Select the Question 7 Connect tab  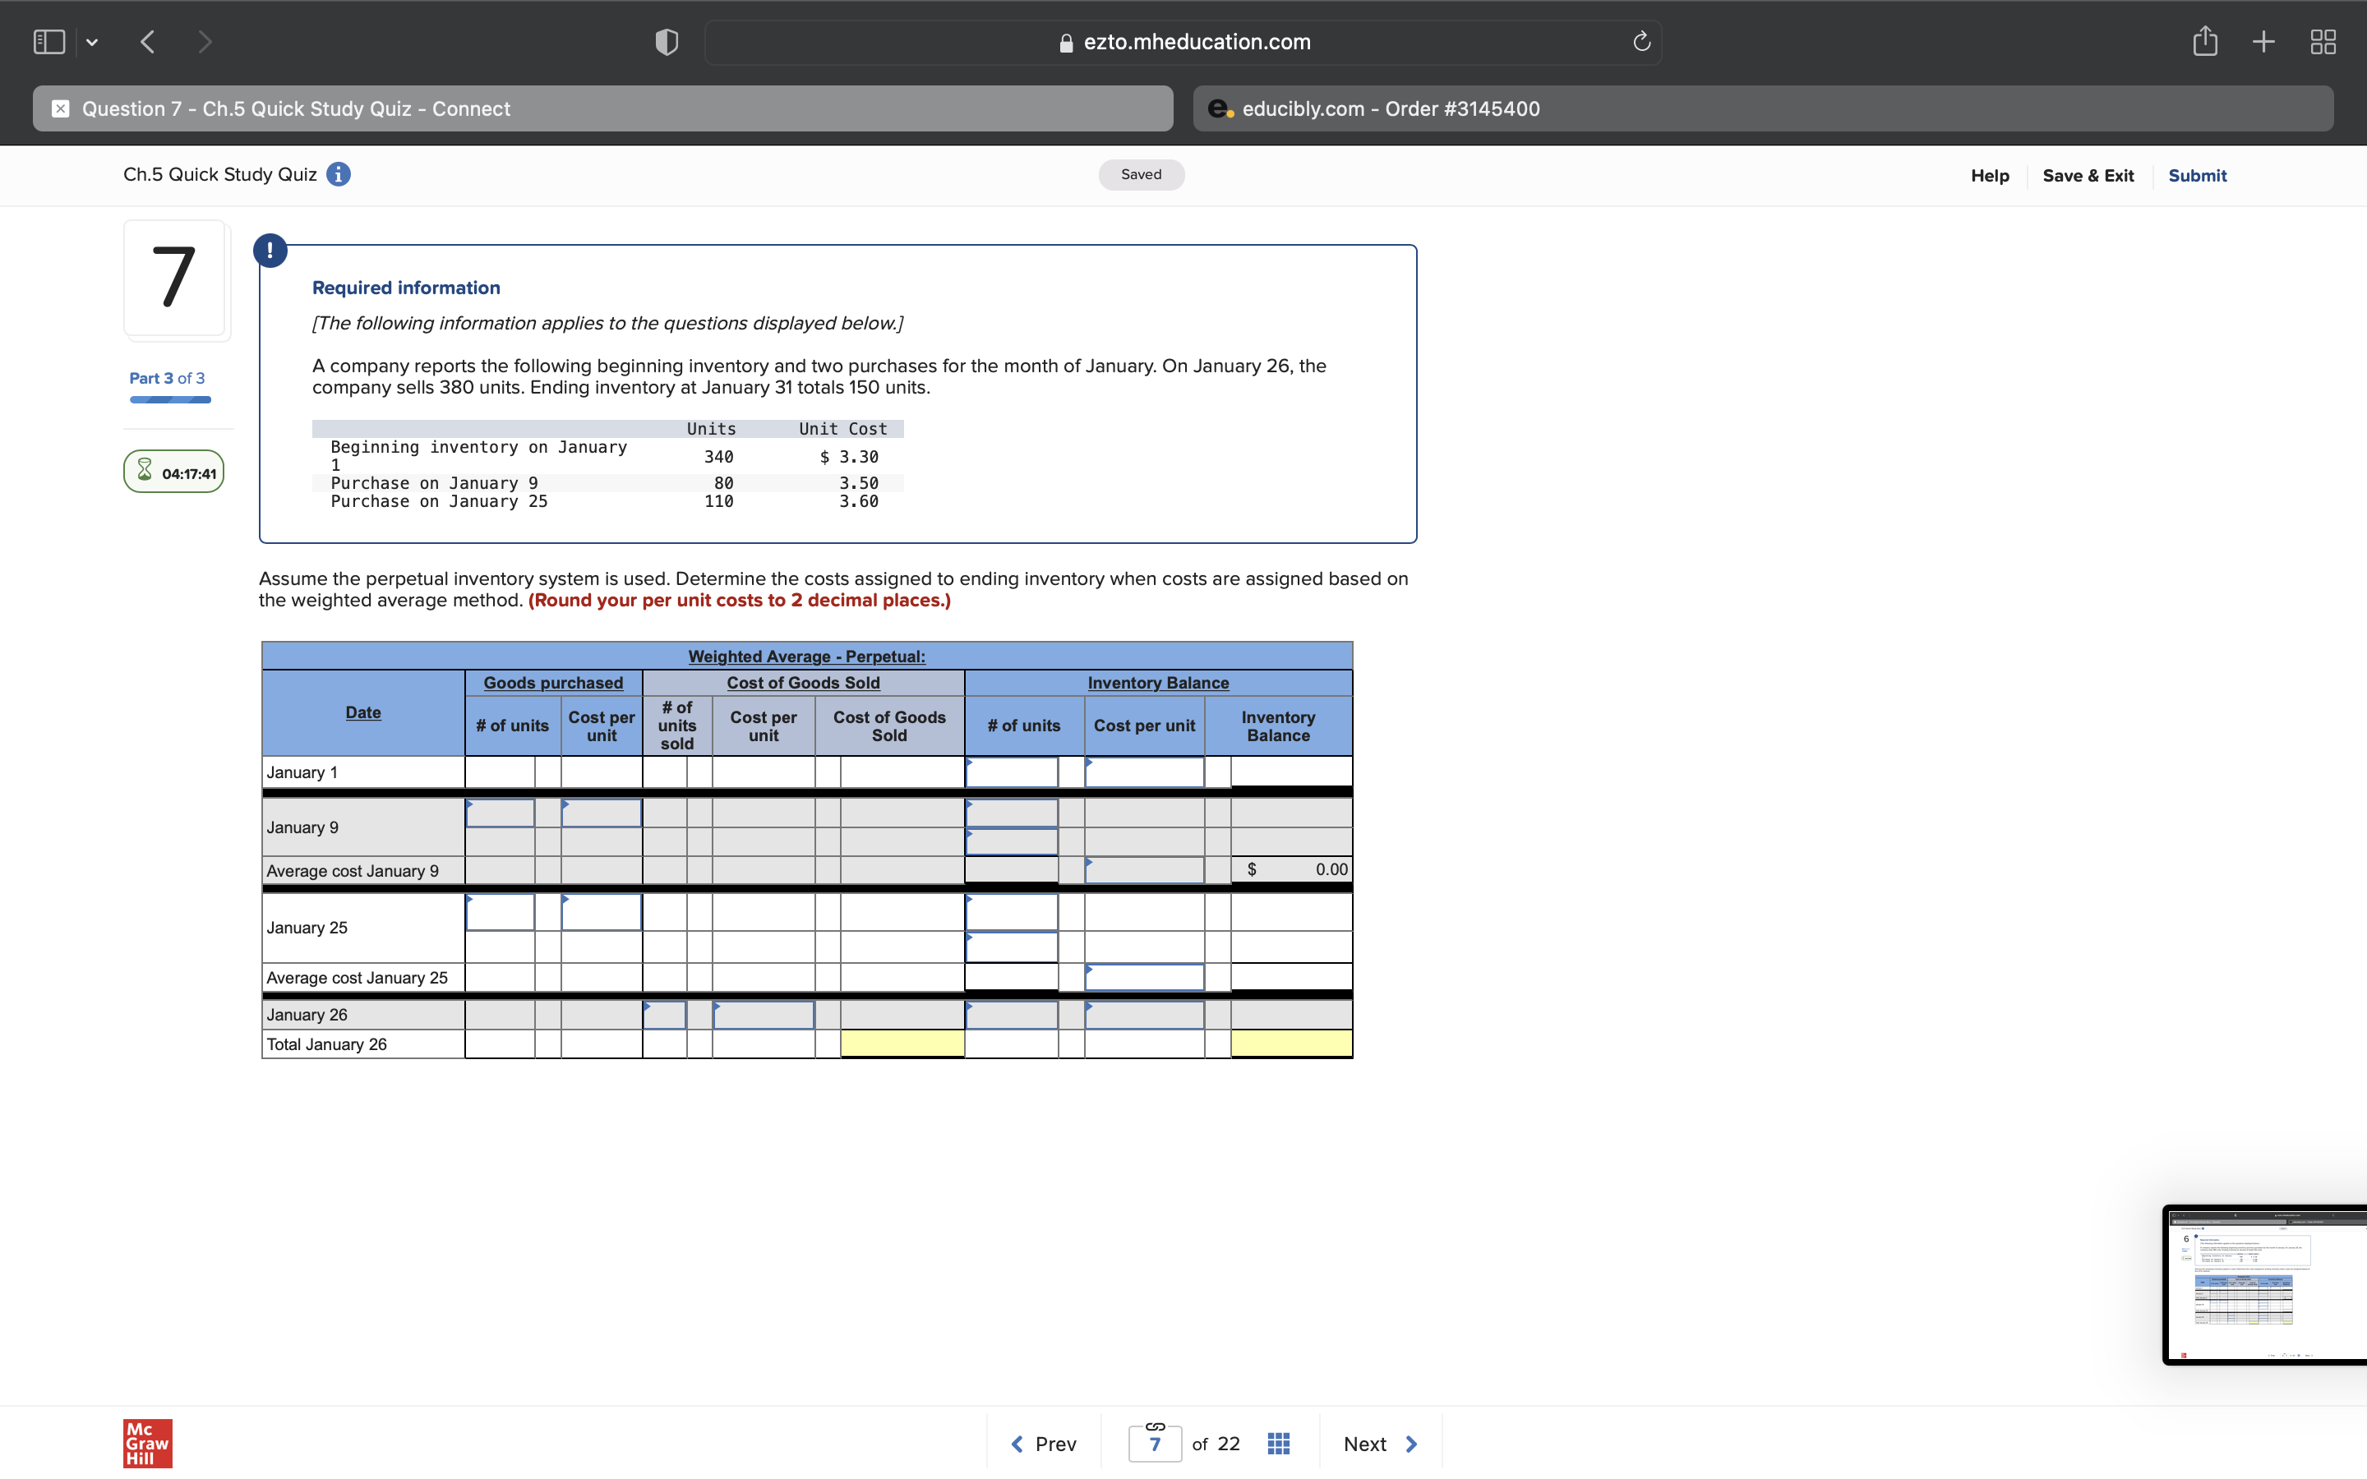[602, 108]
